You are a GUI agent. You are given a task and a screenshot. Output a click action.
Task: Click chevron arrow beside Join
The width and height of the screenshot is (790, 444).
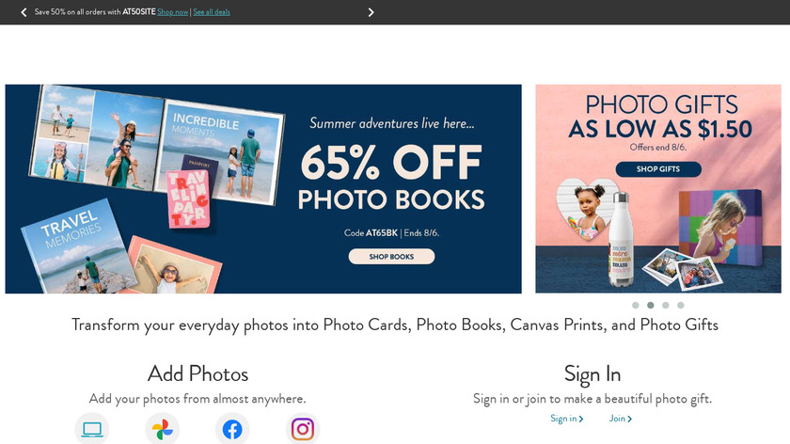629,419
